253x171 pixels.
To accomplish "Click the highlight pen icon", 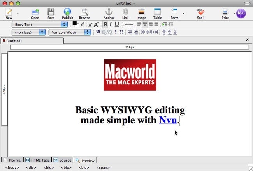I will pos(83,24).
